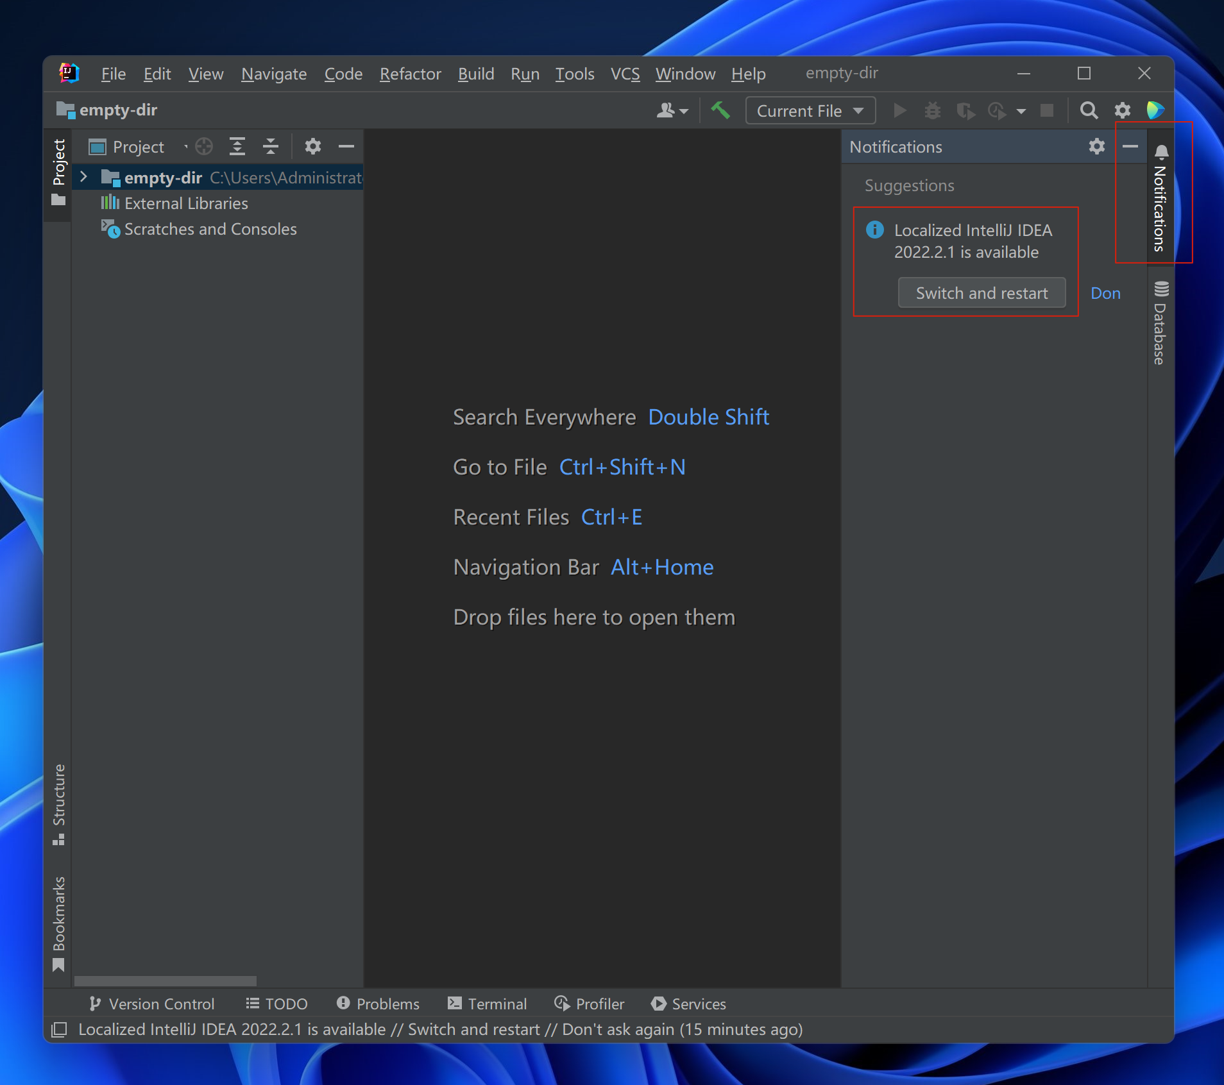
Task: Click the Ctrl+Shift+N shortcut hint
Action: click(x=622, y=467)
